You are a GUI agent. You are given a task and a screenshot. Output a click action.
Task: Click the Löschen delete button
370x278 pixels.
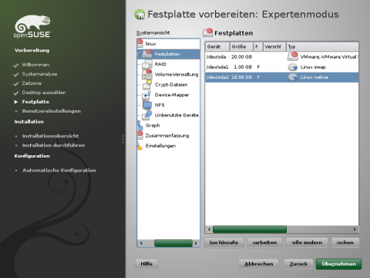[x=345, y=242]
